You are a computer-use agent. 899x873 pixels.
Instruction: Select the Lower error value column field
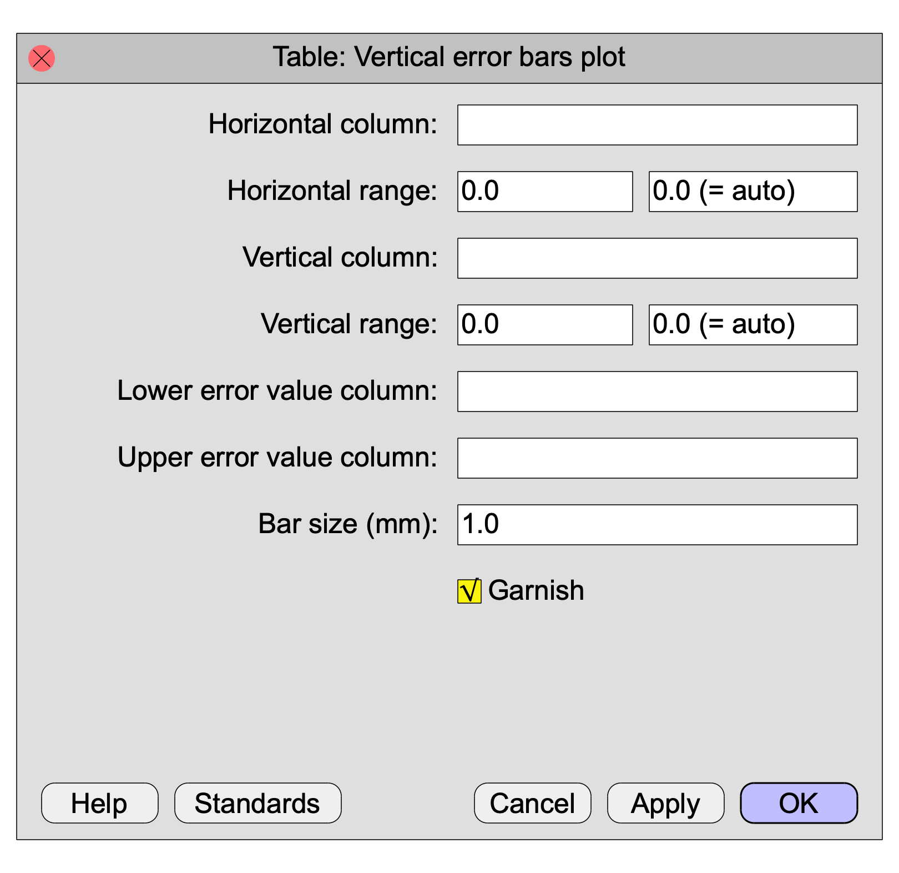point(657,392)
